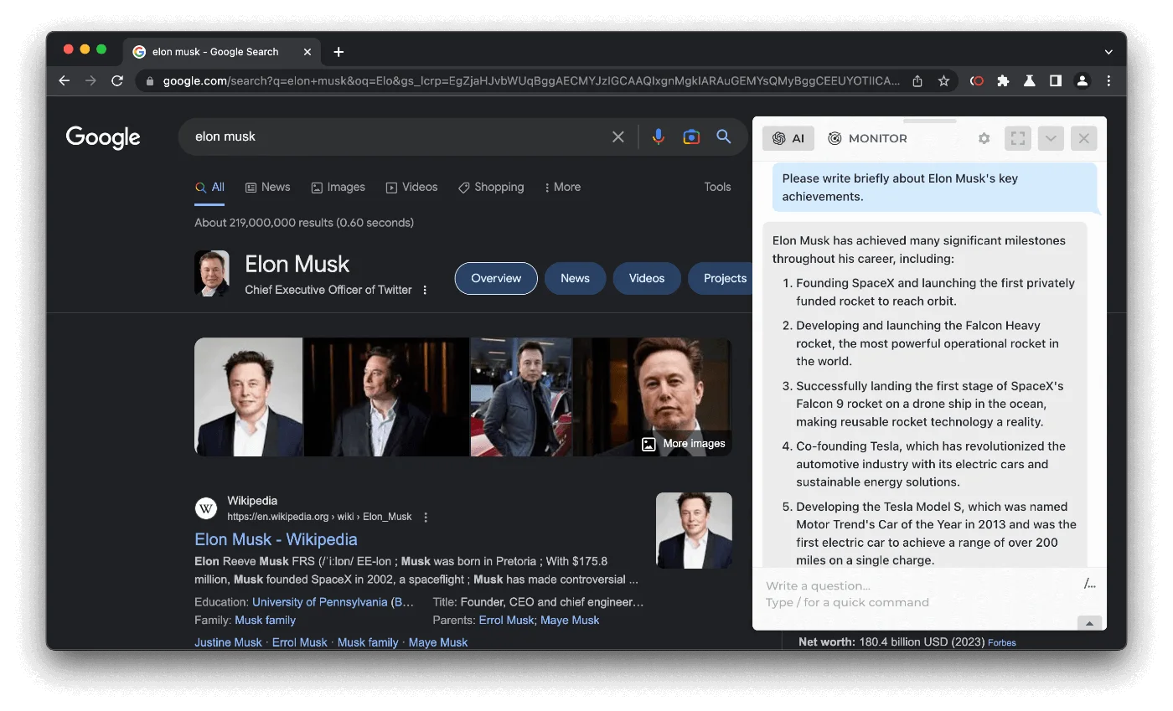
Task: Expand AI panel to fullscreen
Action: tap(1018, 138)
